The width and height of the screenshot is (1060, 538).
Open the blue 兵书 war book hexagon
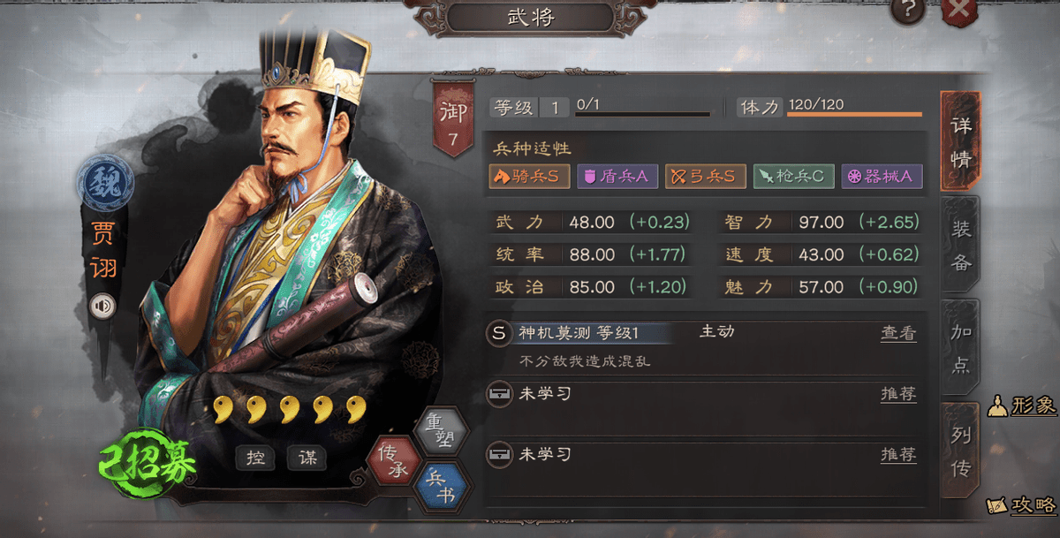(440, 488)
